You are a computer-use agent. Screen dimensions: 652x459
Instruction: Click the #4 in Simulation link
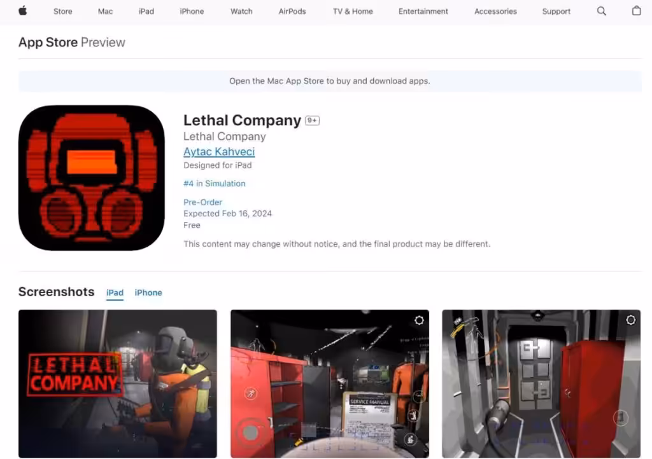coord(214,184)
